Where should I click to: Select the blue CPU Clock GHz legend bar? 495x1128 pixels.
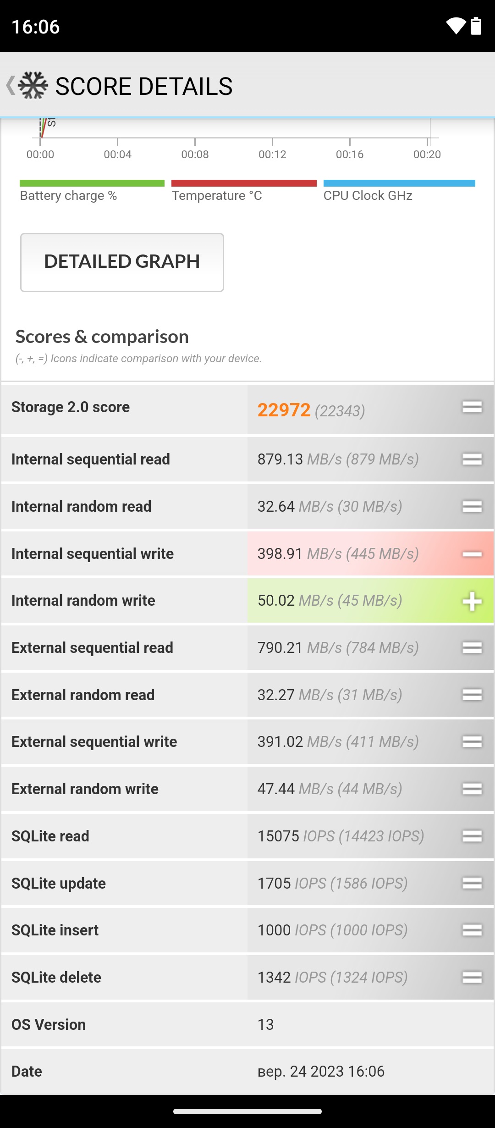(x=399, y=183)
